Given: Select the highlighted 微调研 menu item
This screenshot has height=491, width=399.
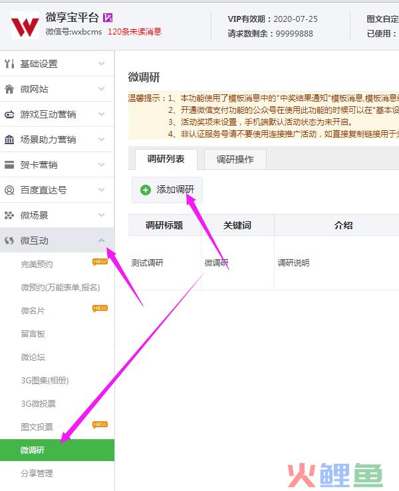Looking at the screenshot, I should [57, 450].
